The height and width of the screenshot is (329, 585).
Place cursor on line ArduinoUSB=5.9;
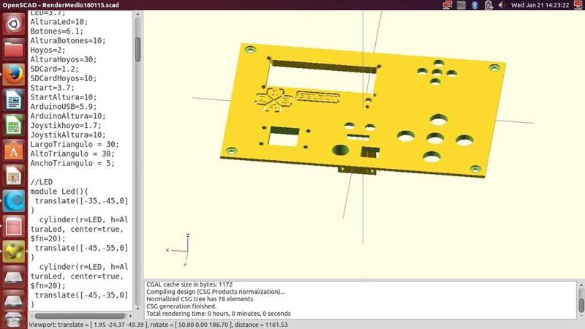(64, 107)
